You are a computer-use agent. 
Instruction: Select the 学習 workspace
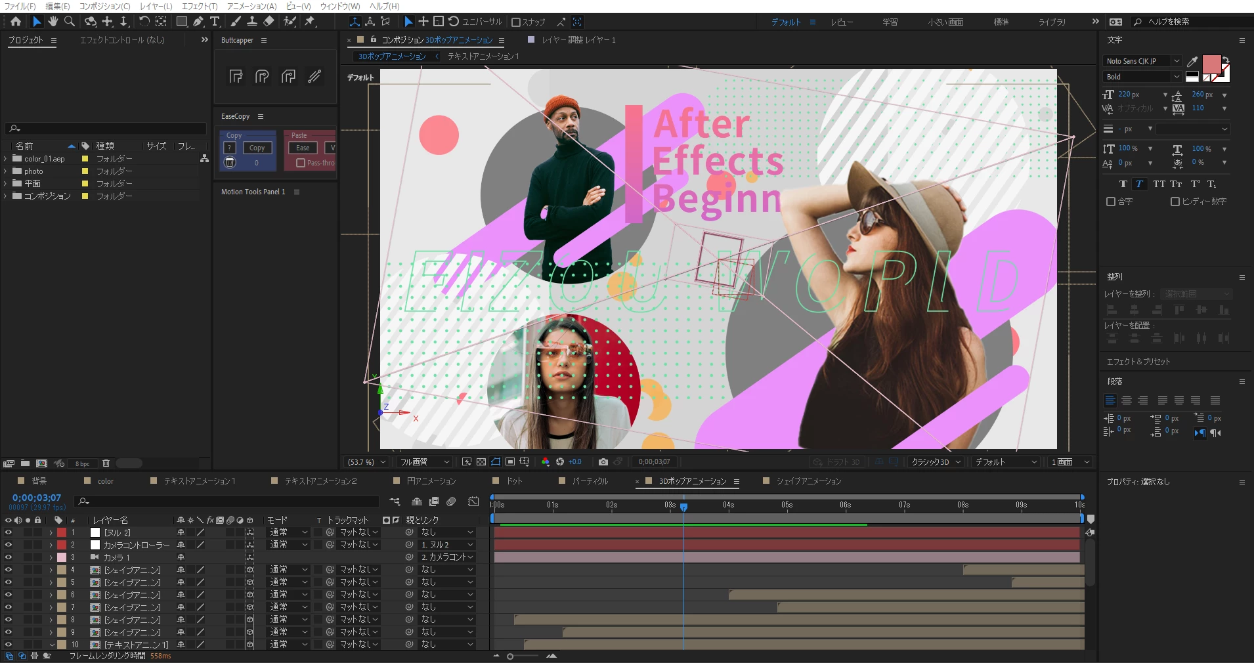coord(890,22)
